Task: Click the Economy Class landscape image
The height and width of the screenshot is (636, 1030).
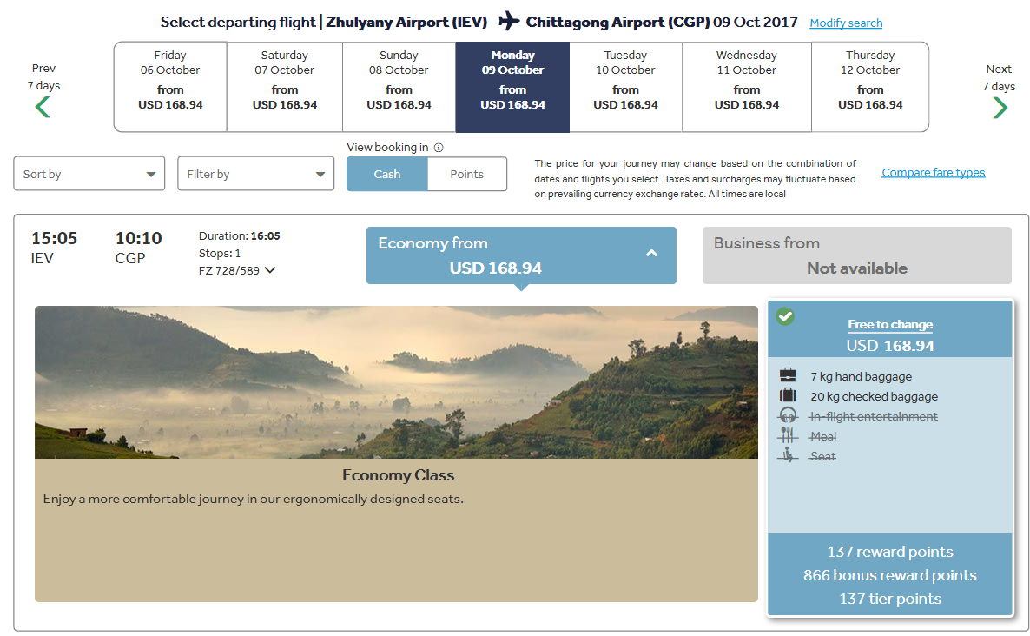Action: click(396, 382)
